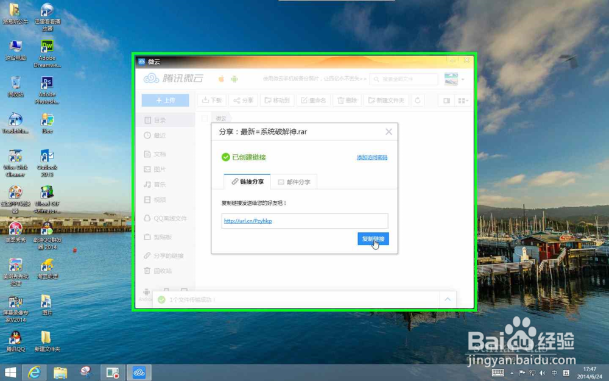Open the grid view dropdown
The height and width of the screenshot is (381, 609).
pyautogui.click(x=462, y=100)
